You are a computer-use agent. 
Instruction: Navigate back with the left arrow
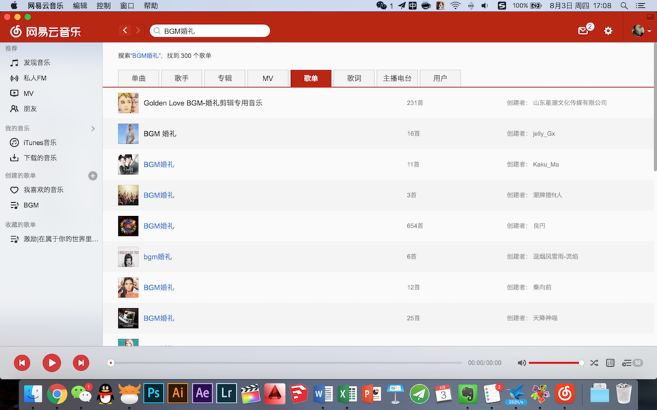click(x=125, y=31)
